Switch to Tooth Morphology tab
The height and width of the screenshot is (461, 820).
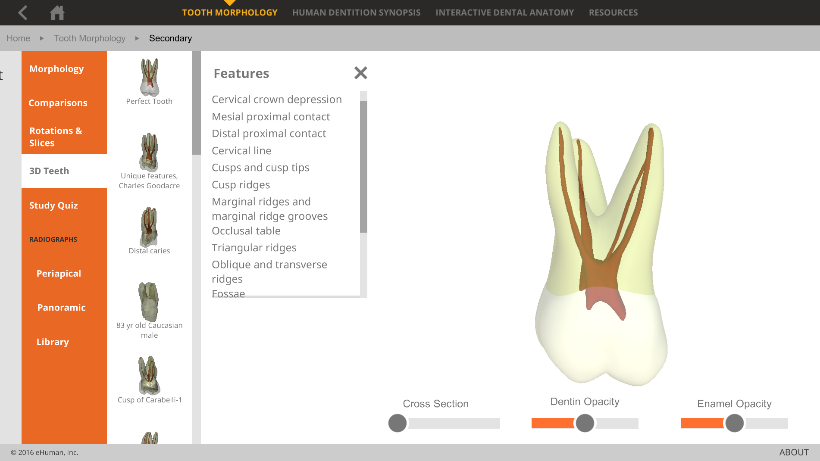point(230,12)
